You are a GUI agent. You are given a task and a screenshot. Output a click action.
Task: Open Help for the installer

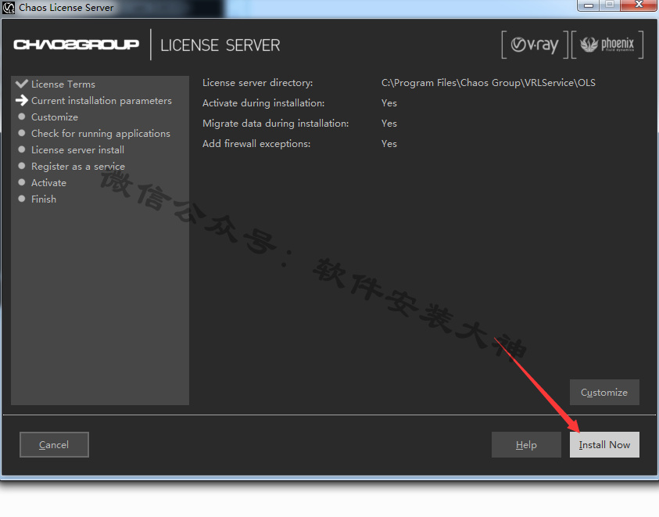click(x=526, y=444)
